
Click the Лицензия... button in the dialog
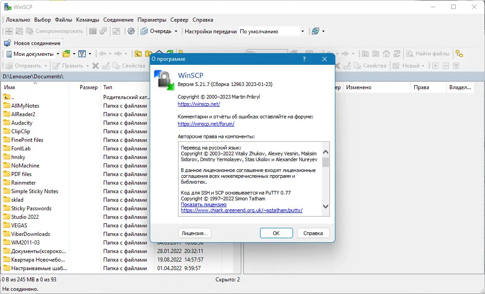coord(195,233)
